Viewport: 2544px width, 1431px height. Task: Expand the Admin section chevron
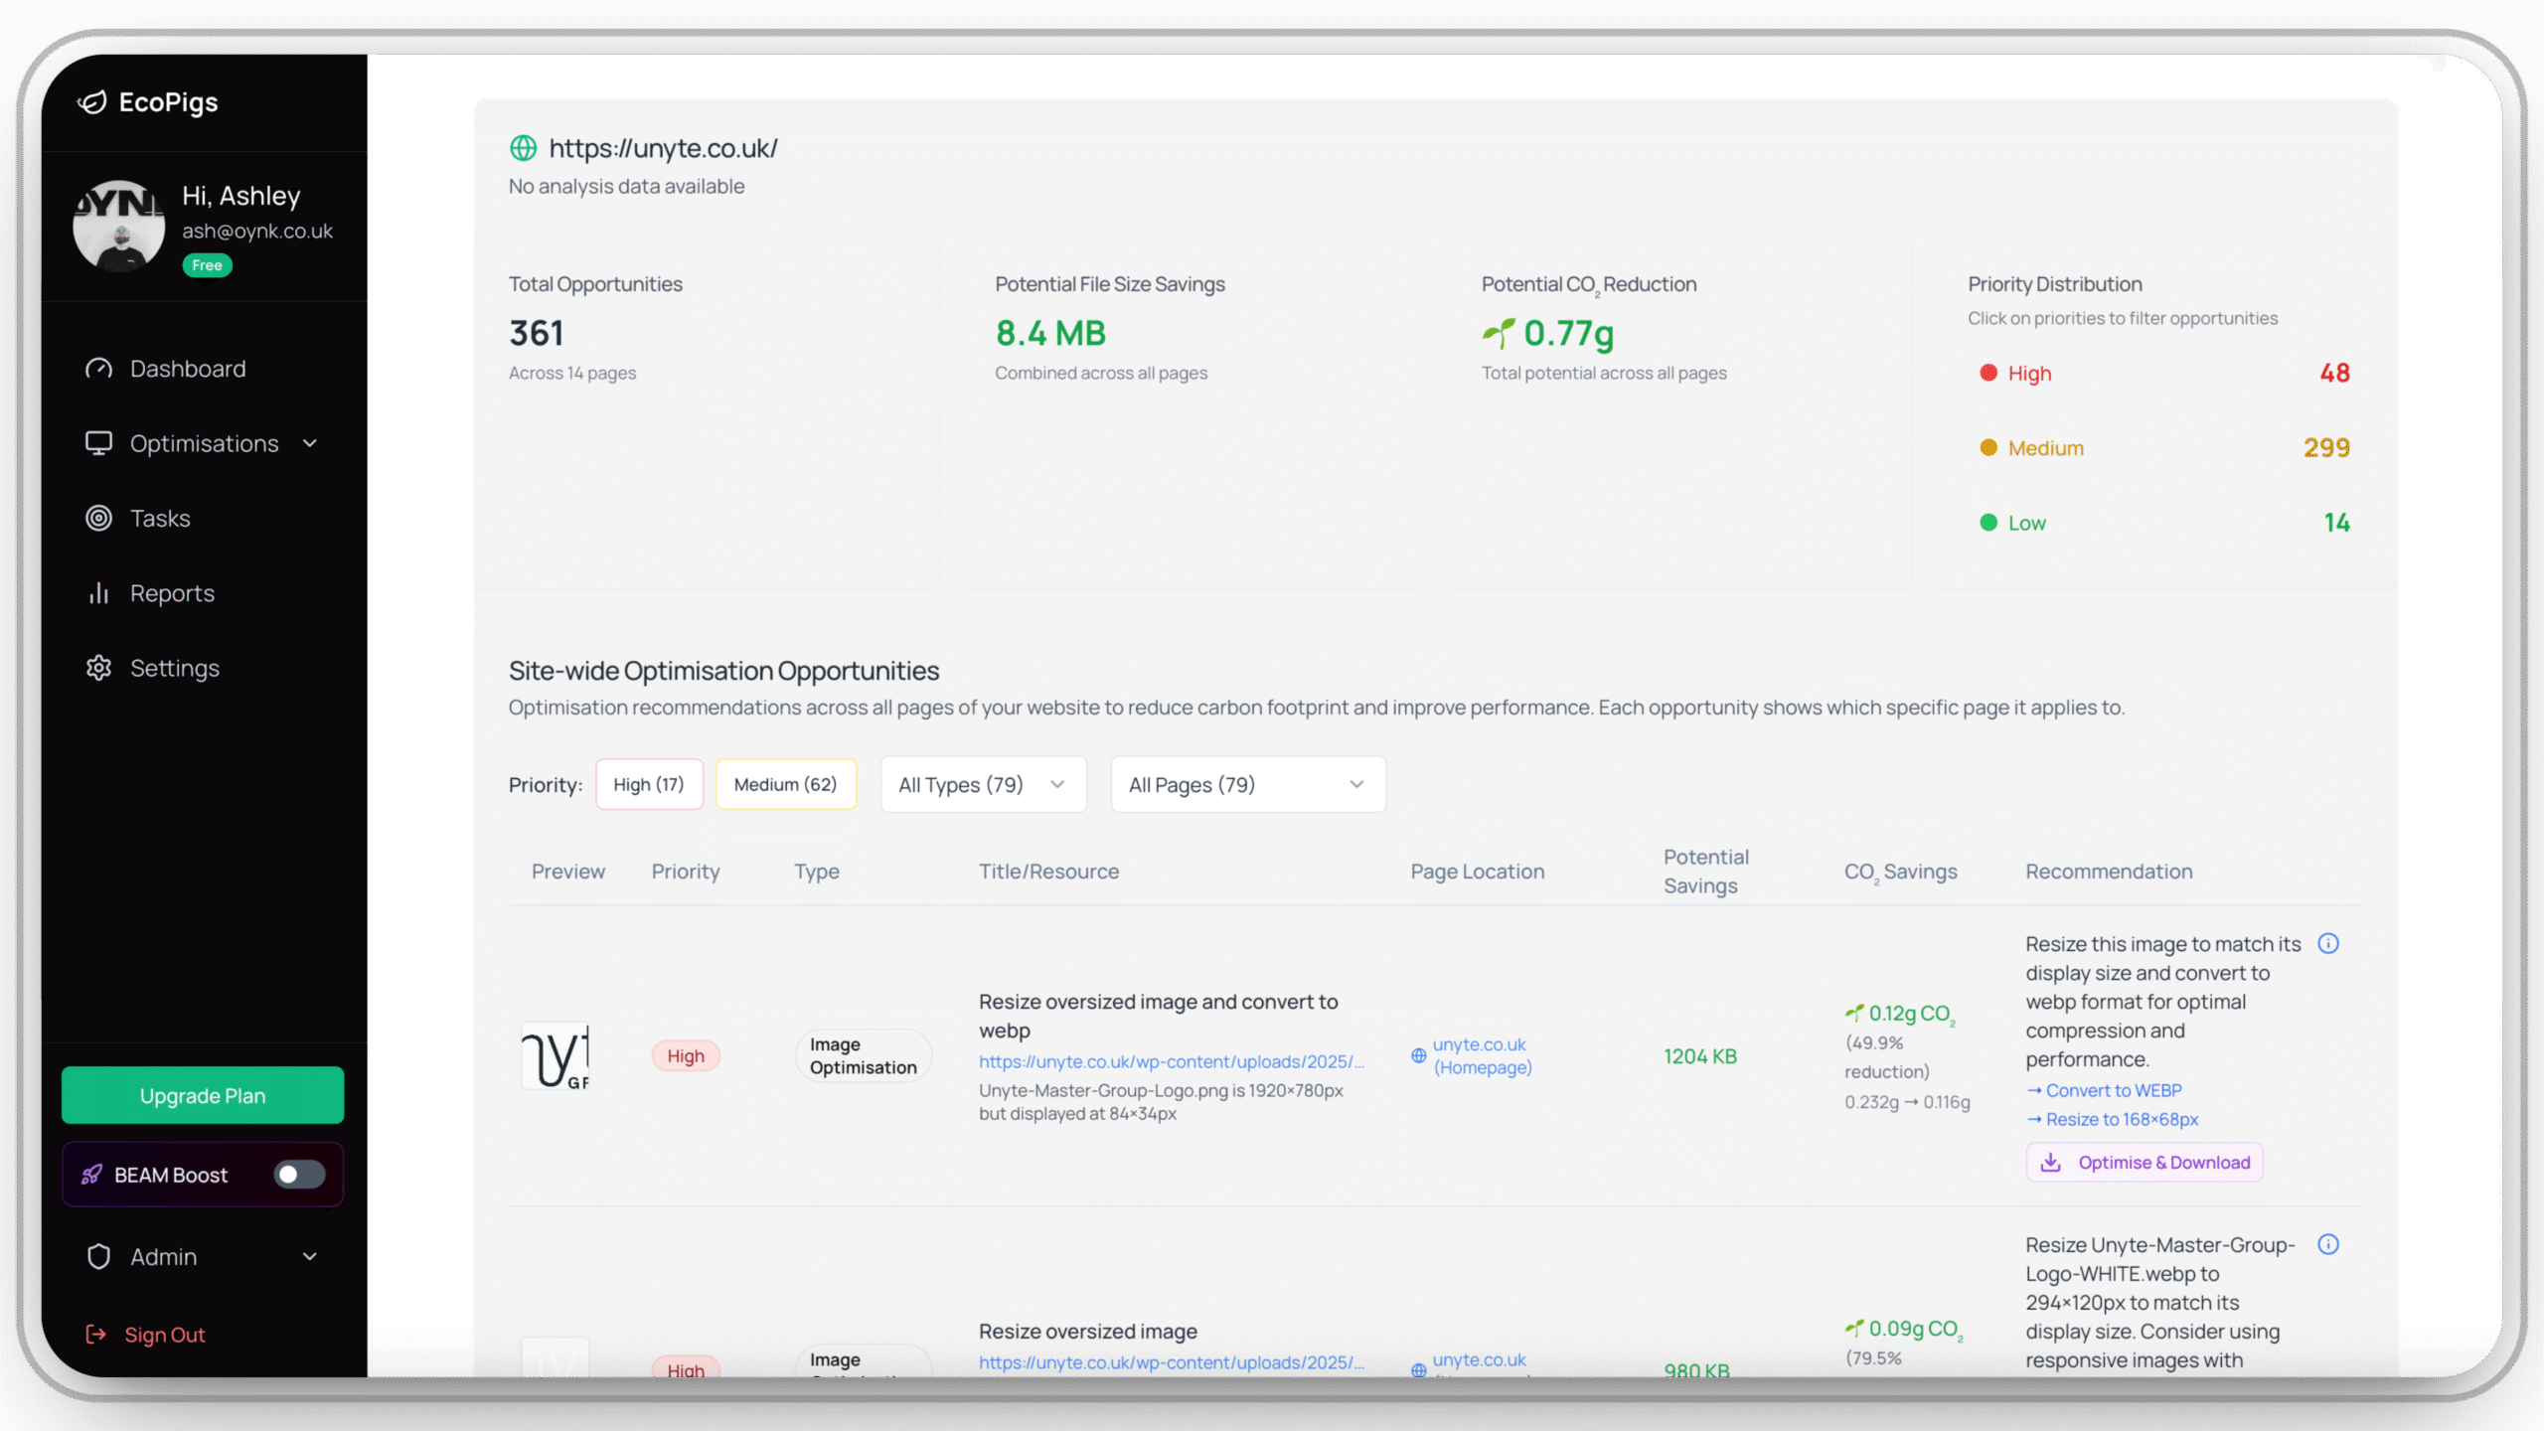point(310,1256)
